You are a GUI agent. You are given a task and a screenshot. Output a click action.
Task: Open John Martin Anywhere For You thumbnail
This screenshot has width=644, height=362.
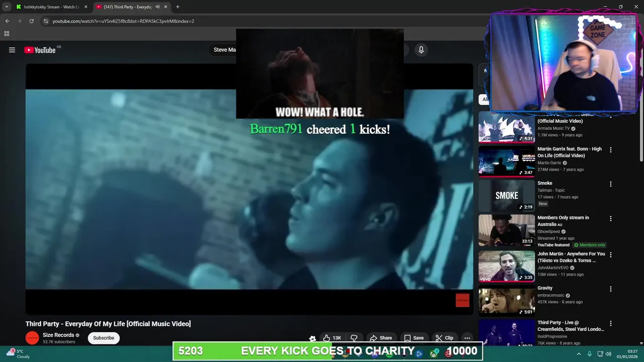(507, 266)
